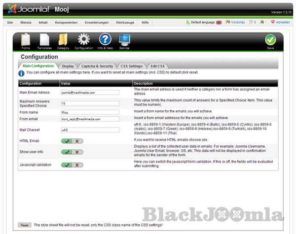Image resolution: width=296 pixels, height=234 pixels.
Task: Switch to the Captcha & Security tab
Action: pos(97,66)
